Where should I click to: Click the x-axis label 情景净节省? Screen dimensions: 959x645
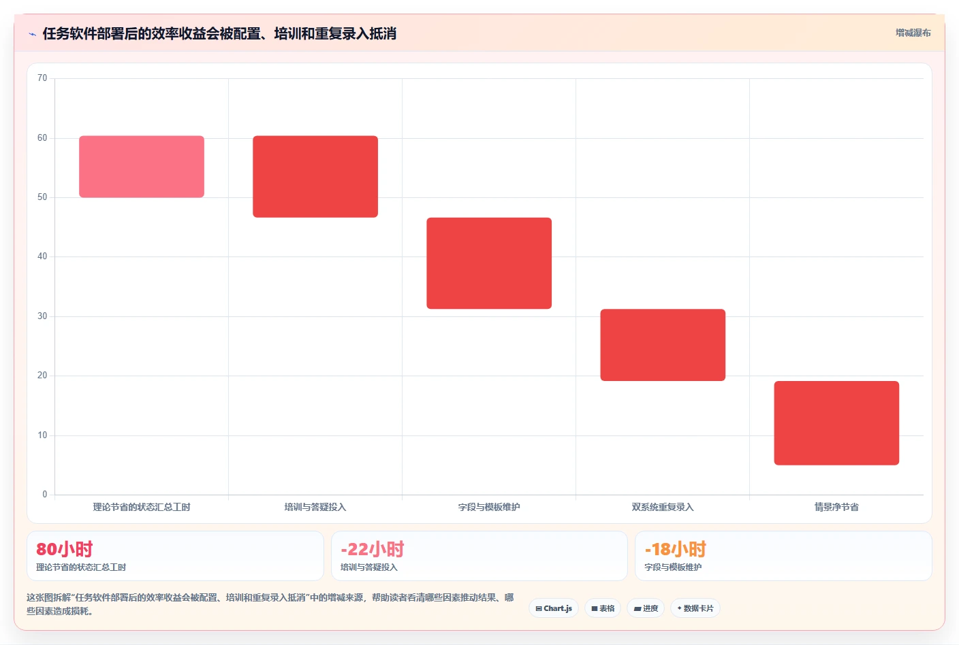[x=836, y=507]
